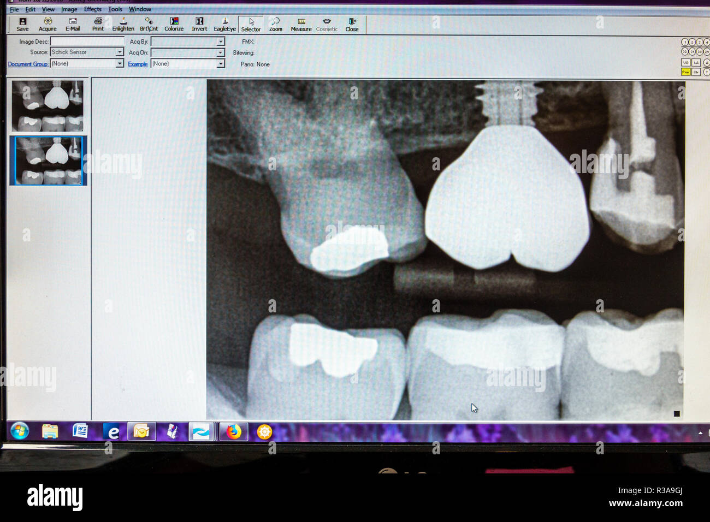This screenshot has height=522, width=710.
Task: Open the Image menu
Action: click(x=69, y=9)
